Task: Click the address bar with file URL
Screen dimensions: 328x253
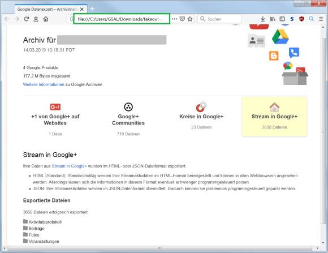Action: tap(122, 19)
